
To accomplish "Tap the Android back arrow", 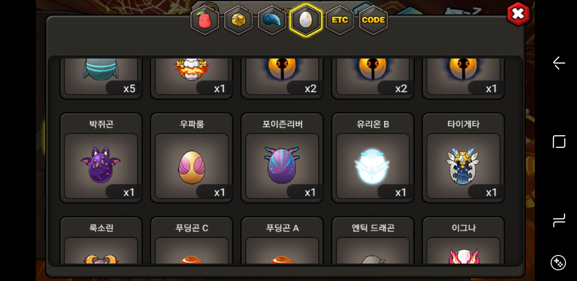I will coord(559,63).
